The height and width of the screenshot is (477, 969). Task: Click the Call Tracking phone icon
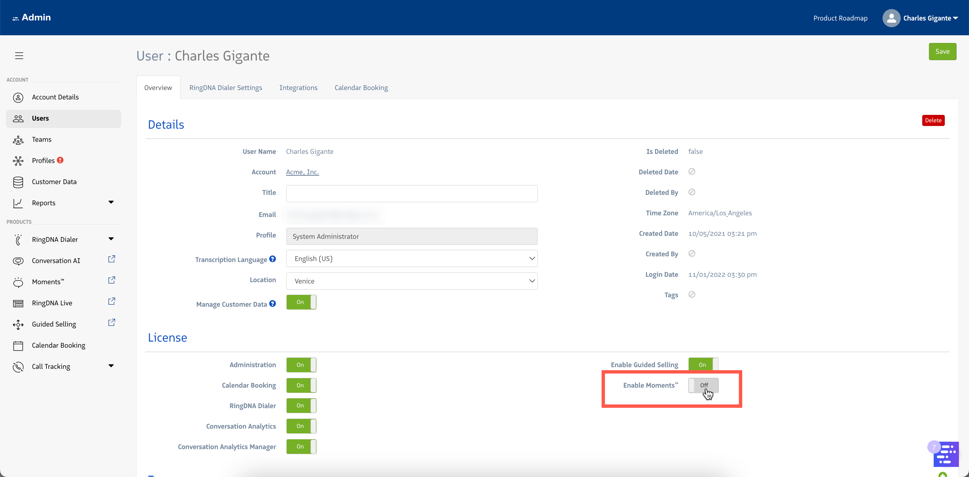click(18, 366)
